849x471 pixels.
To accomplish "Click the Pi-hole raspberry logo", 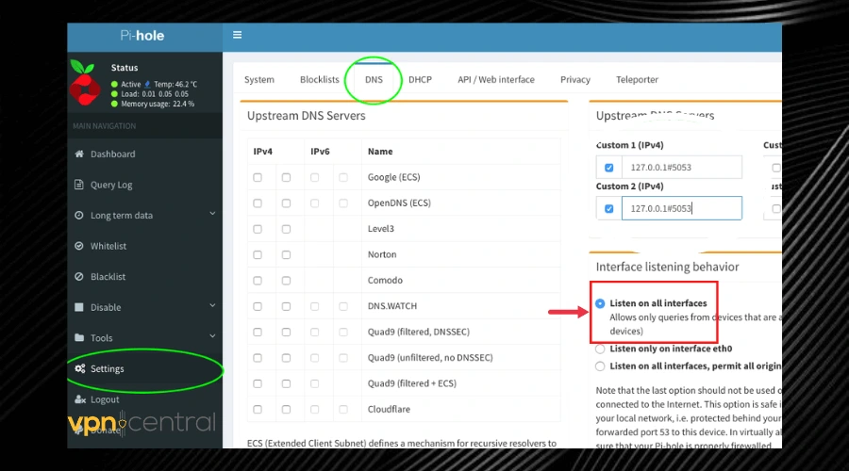I will click(x=87, y=86).
